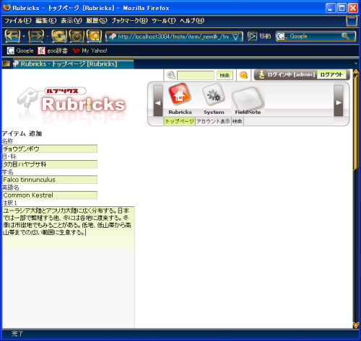This screenshot has width=361, height=341.
Task: Open the Google search engine dropdown
Action: tap(282, 37)
